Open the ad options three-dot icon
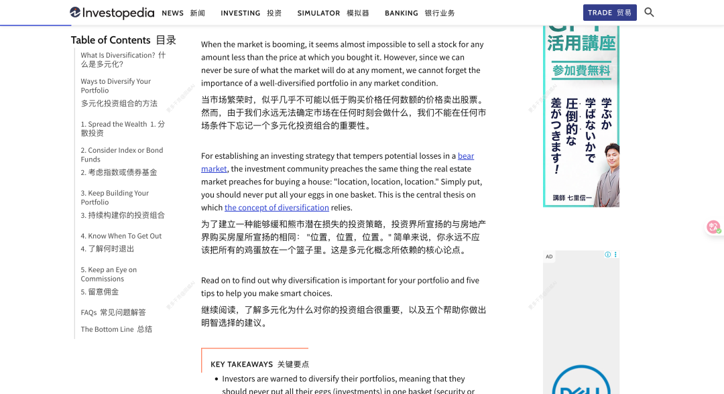The width and height of the screenshot is (724, 394). click(x=615, y=255)
